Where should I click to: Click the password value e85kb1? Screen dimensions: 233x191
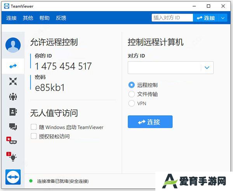(x=50, y=87)
